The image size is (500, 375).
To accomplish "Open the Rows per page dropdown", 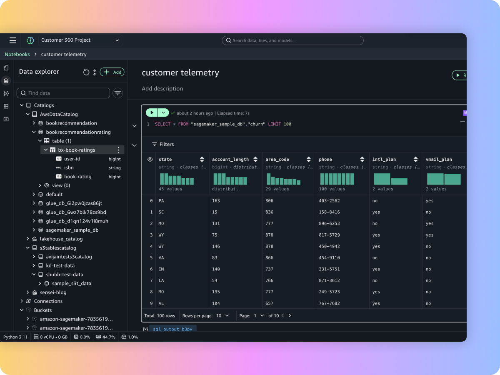I will tap(222, 315).
